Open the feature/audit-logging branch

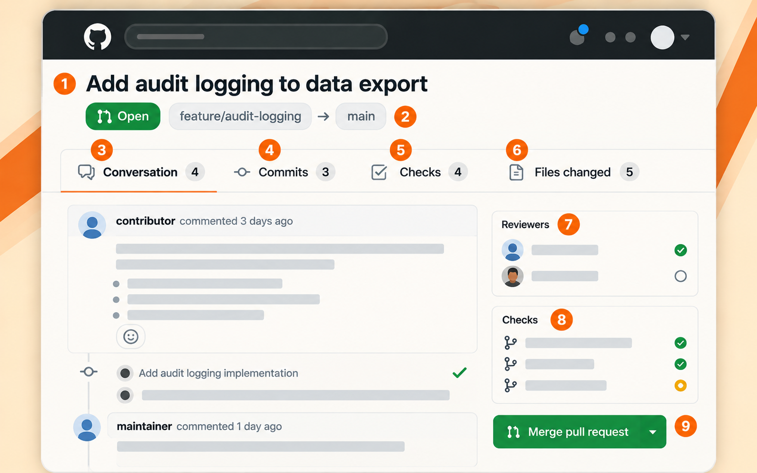[240, 116]
